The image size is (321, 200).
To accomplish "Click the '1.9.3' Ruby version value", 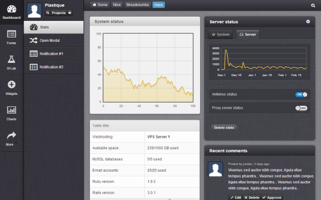I will click(151, 181).
